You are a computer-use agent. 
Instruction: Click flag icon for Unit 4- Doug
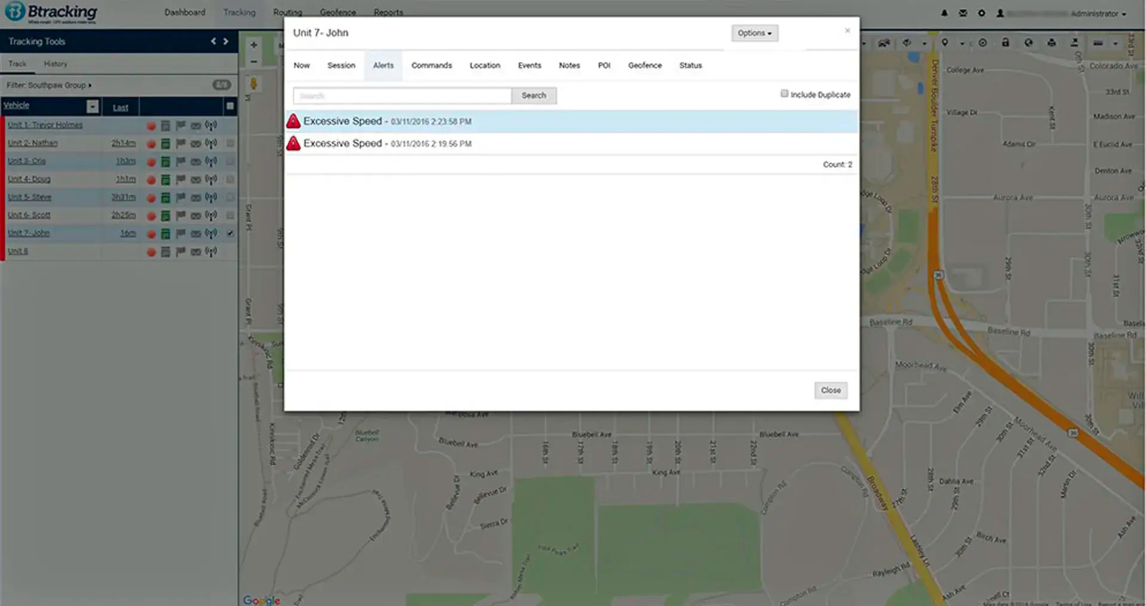(180, 179)
